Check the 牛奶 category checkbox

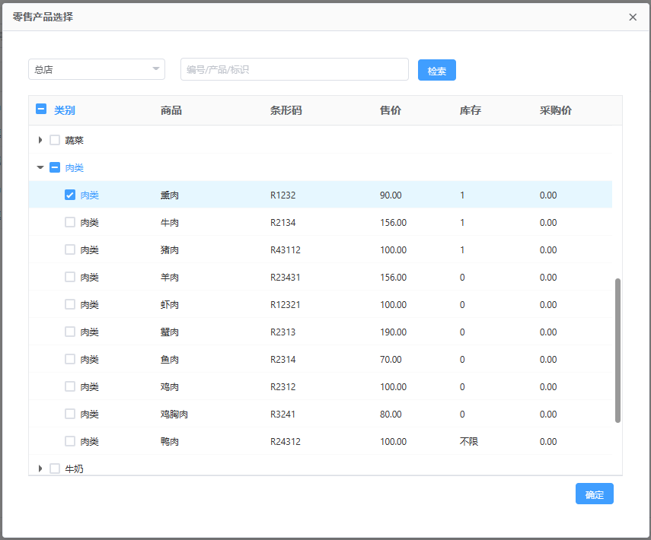(x=55, y=469)
